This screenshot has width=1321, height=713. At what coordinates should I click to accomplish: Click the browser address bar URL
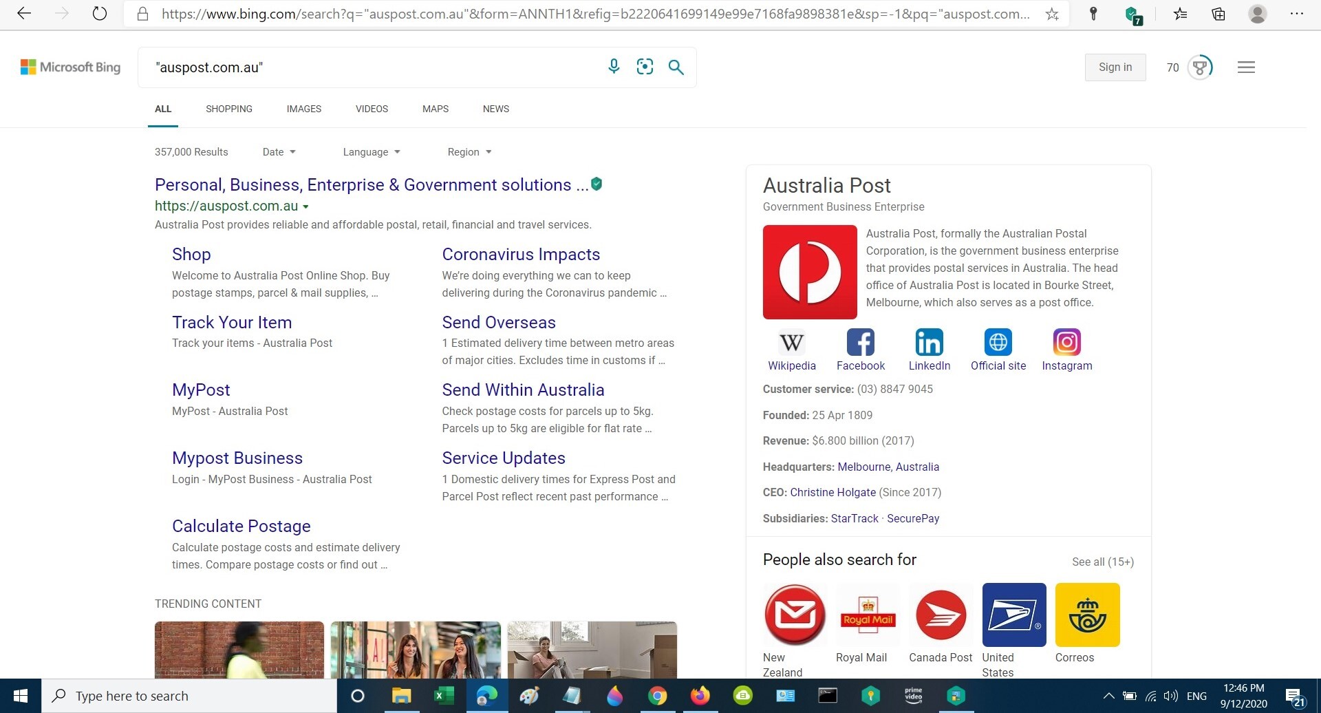596,14
